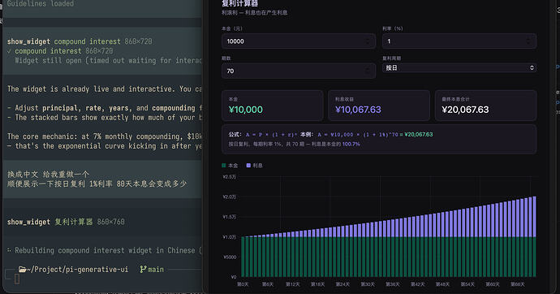Viewport: 560px width, 294px height.
Task: Click the 100.7% percentage in the formula note
Action: point(351,145)
